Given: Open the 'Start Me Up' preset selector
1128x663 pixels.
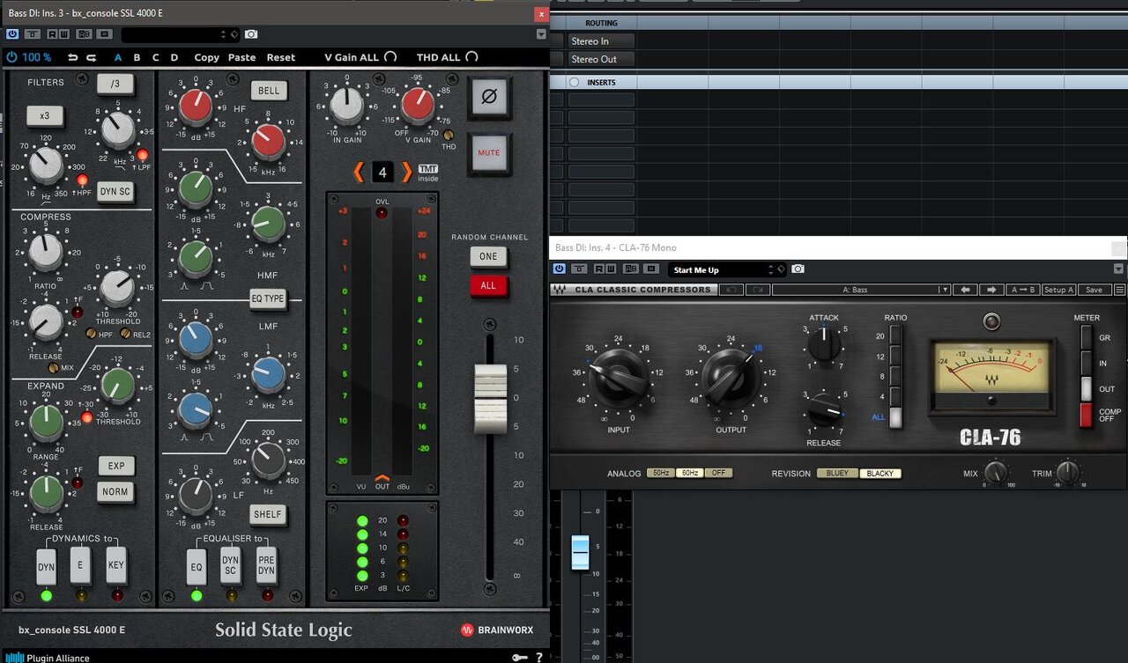Looking at the screenshot, I should 724,269.
